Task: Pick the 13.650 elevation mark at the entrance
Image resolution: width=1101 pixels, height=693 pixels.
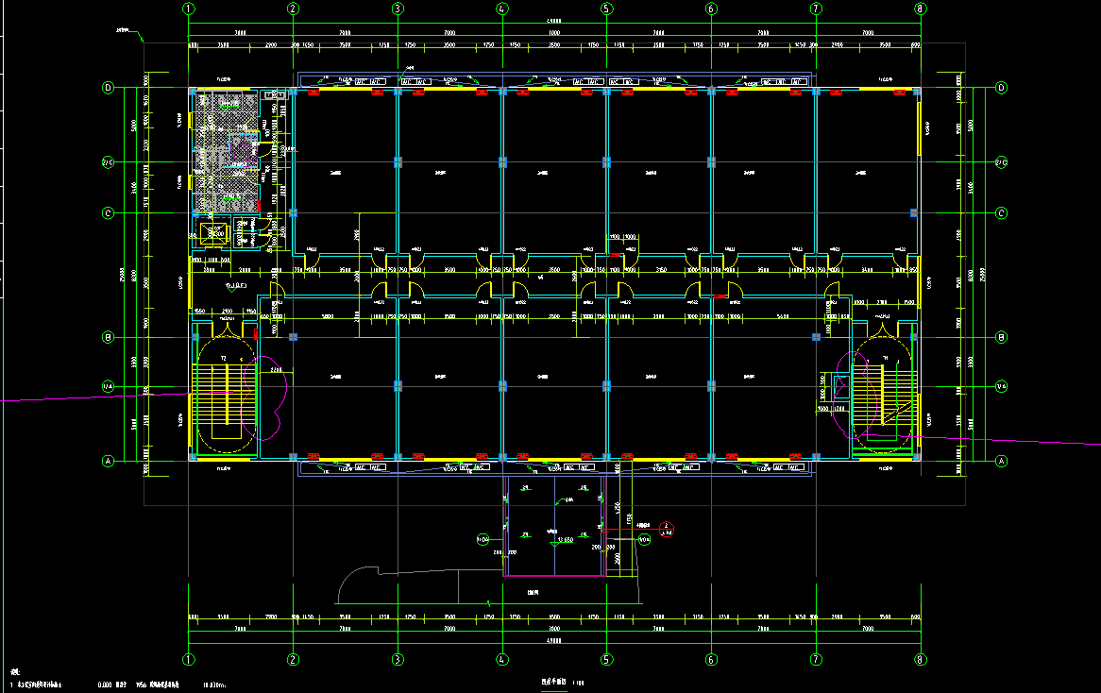Action: click(x=565, y=539)
